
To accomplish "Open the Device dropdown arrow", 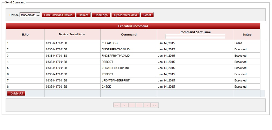I will 38,15.
